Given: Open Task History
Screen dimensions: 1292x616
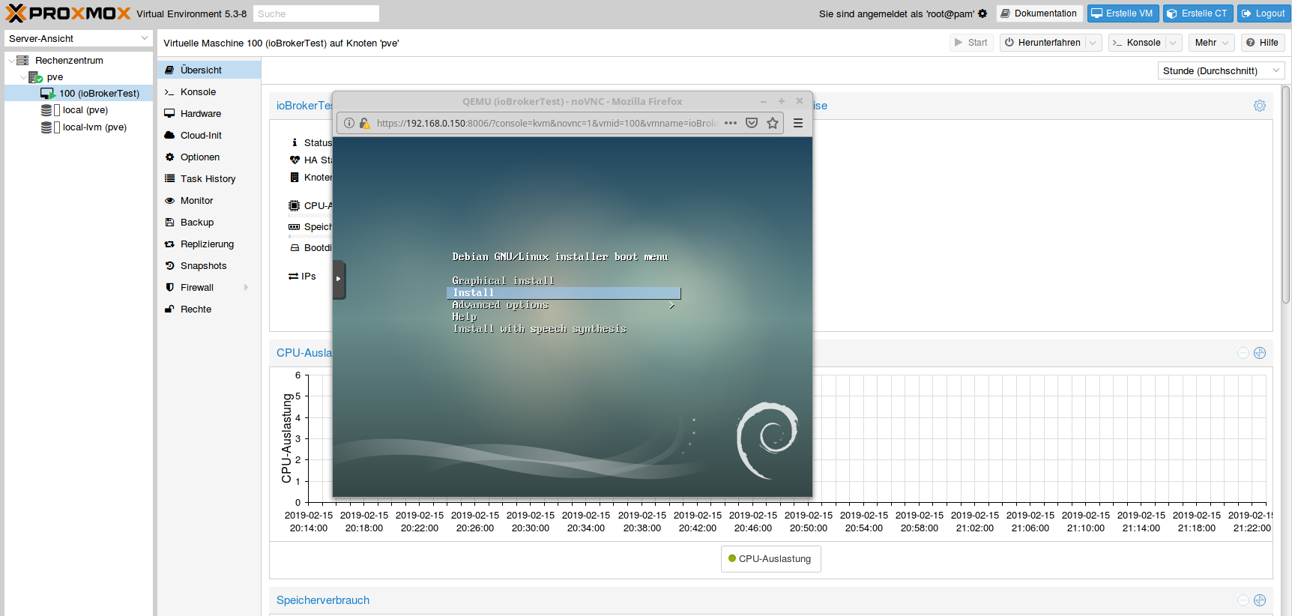Looking at the screenshot, I should pos(209,178).
